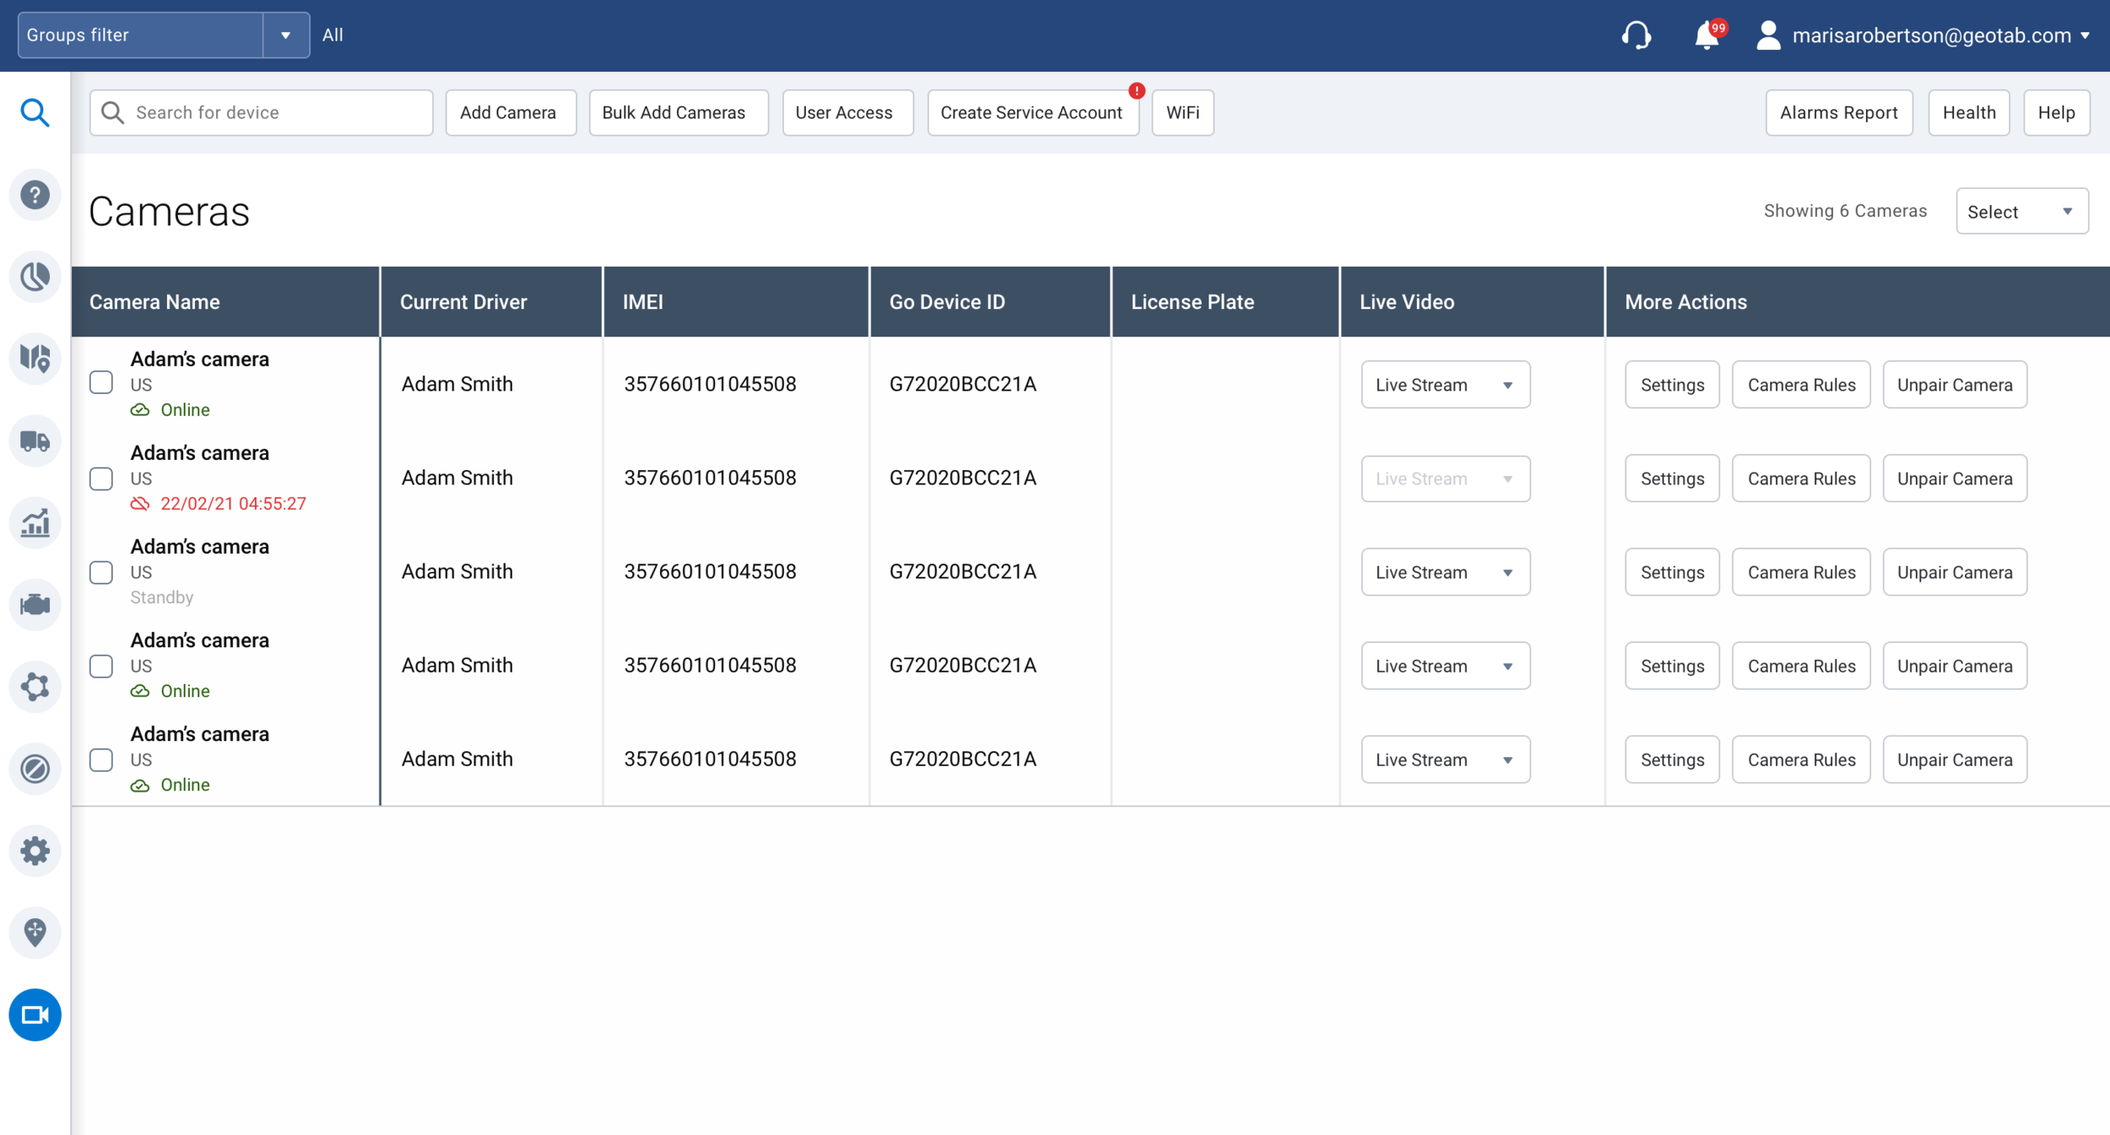Open Engine & Maintenance via engine icon
This screenshot has height=1135, width=2110.
pyautogui.click(x=35, y=604)
